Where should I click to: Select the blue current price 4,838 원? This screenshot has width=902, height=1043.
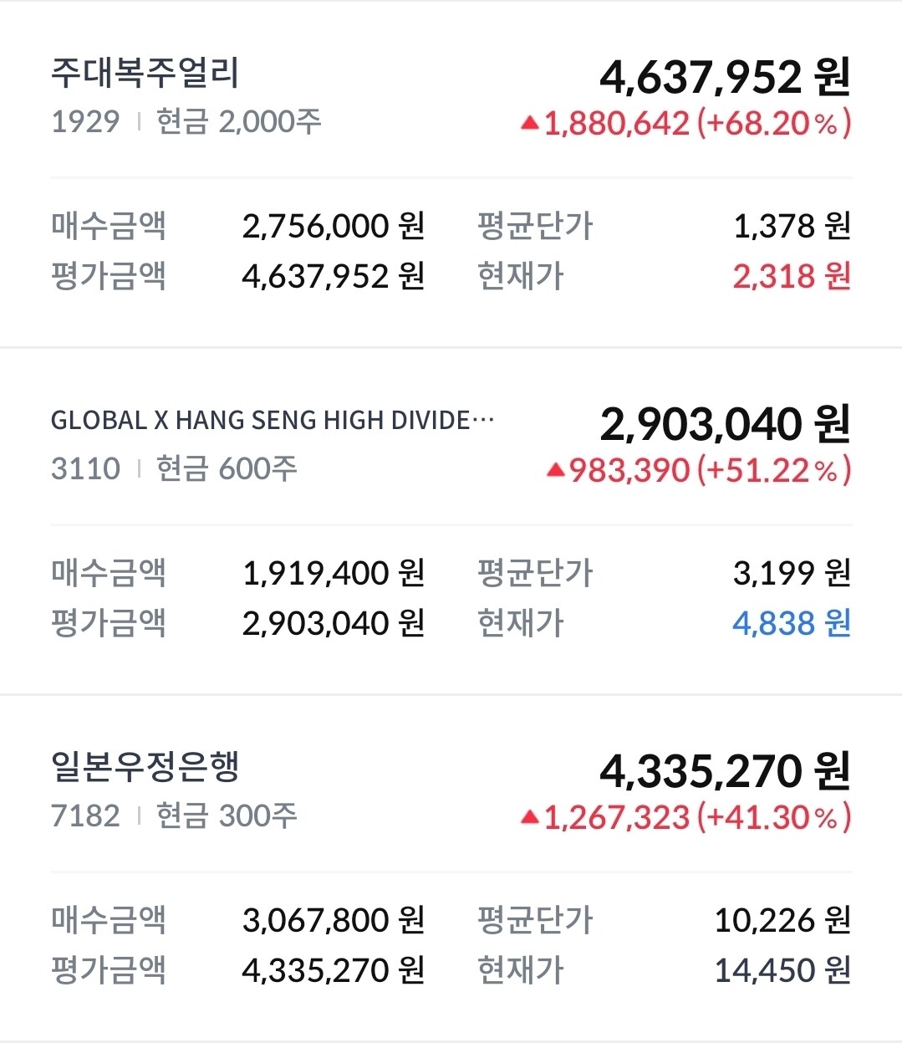[791, 623]
